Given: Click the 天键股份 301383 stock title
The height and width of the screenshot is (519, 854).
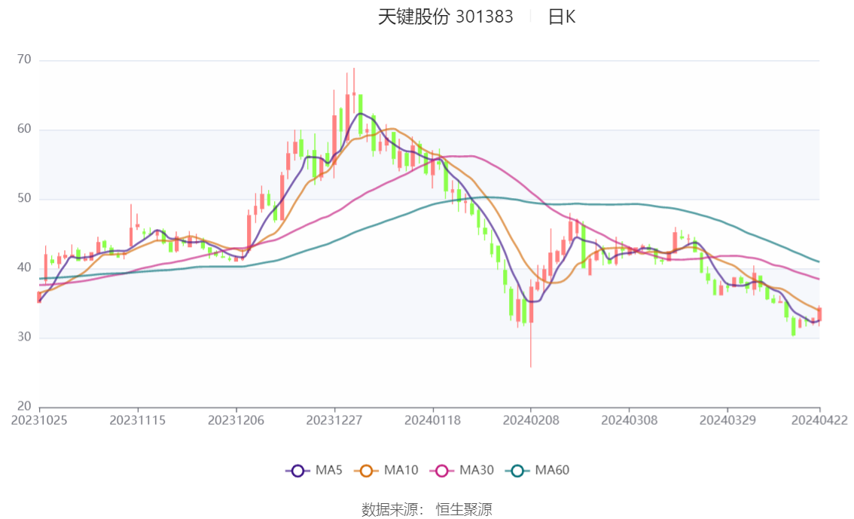Looking at the screenshot, I should (x=445, y=17).
